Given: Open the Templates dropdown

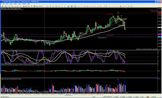Looking at the screenshot, I should point(75,6).
